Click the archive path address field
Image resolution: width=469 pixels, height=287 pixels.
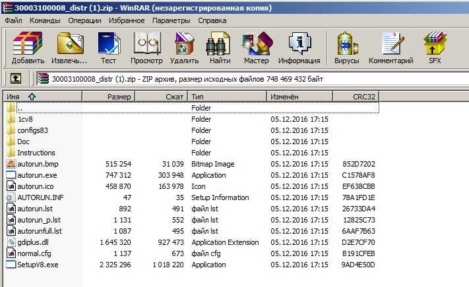[253, 79]
